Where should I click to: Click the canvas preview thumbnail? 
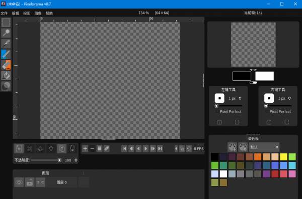pos(253,45)
